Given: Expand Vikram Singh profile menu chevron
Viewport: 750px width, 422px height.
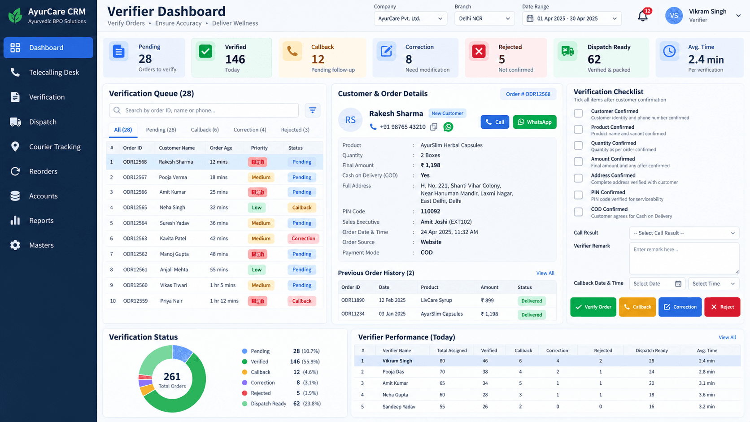Looking at the screenshot, I should pyautogui.click(x=738, y=16).
